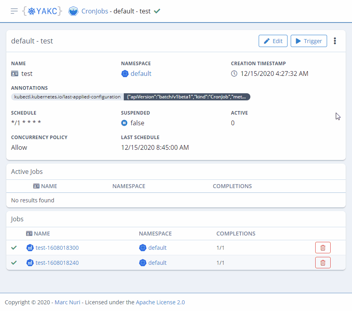Image resolution: width=352 pixels, height=311 pixels.
Task: Click the success check for test-1608018300
Action: (x=14, y=248)
